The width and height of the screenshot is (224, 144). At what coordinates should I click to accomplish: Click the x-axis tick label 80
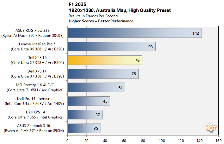(x=143, y=141)
